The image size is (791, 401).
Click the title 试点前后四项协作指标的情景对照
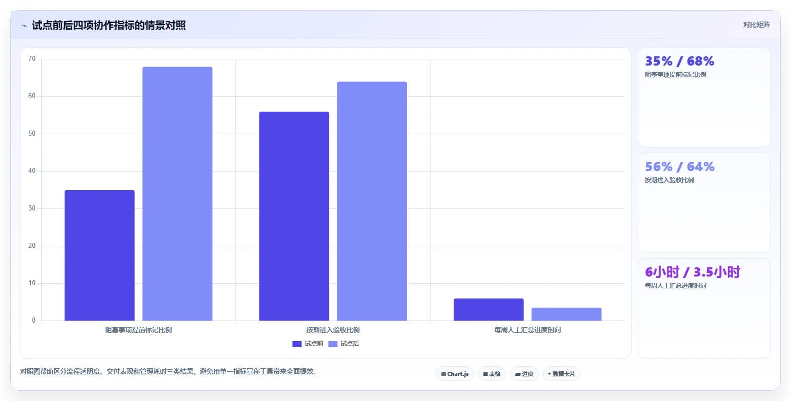(109, 25)
